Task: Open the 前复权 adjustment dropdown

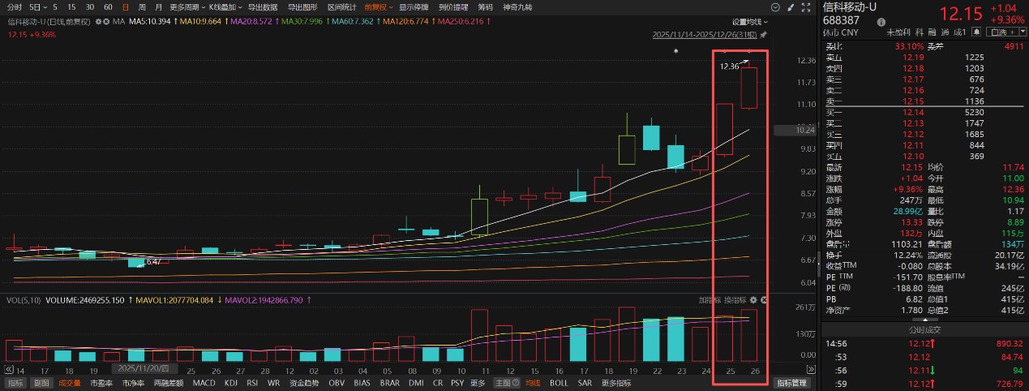Action: click(378, 6)
